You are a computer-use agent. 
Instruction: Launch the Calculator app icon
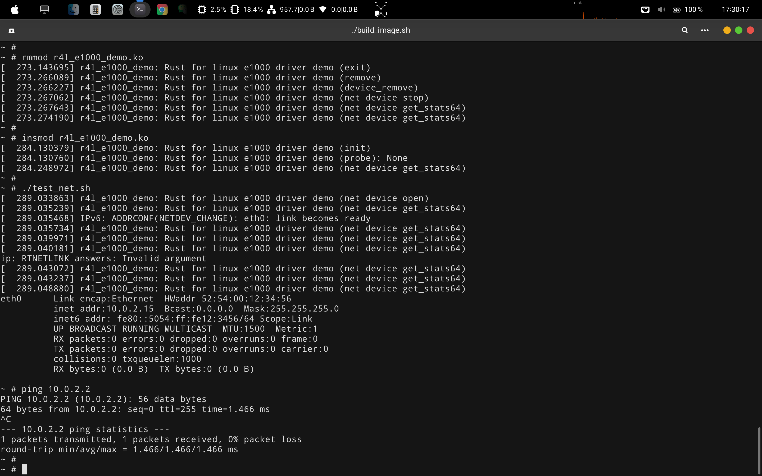(x=96, y=10)
